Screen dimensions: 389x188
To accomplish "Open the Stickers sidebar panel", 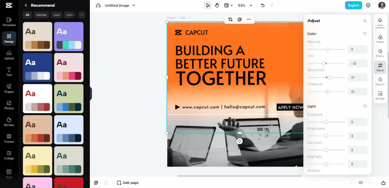I will coord(9,122).
